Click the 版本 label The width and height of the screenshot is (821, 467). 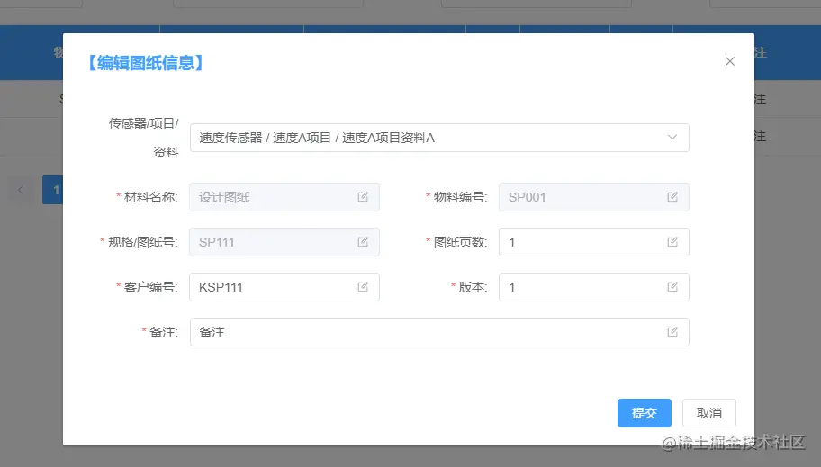tap(473, 287)
